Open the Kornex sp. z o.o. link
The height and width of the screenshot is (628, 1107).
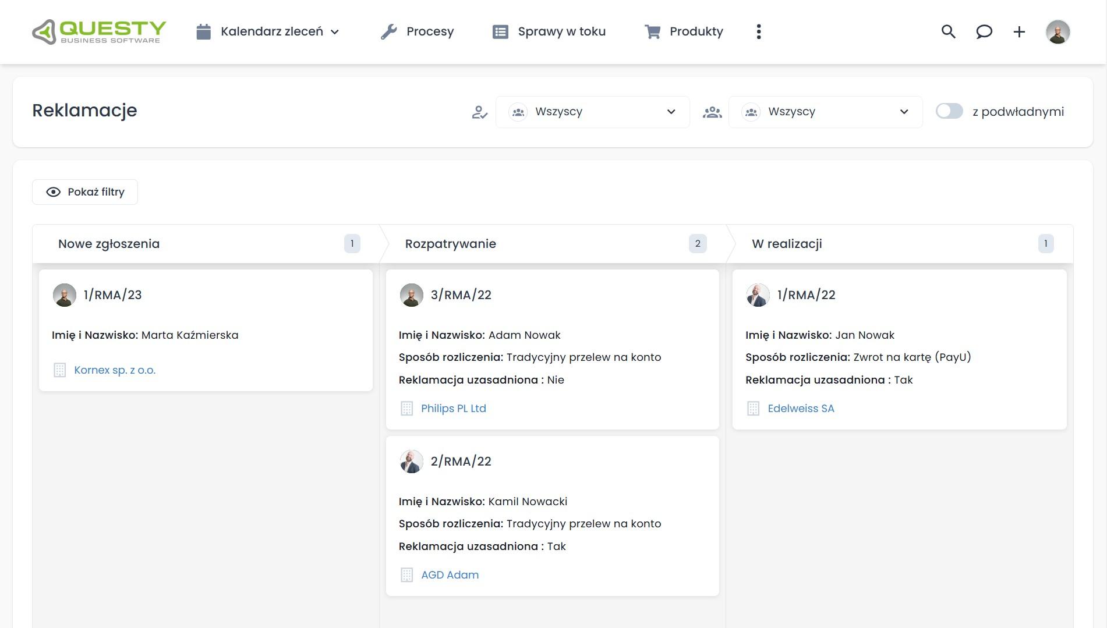click(115, 370)
